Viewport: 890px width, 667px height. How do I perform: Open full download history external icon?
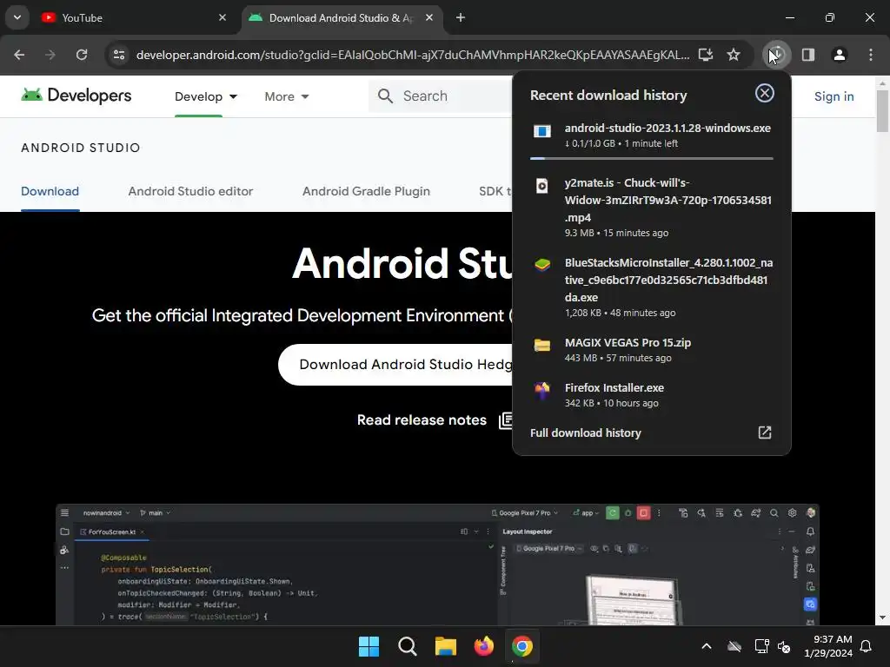[765, 433]
